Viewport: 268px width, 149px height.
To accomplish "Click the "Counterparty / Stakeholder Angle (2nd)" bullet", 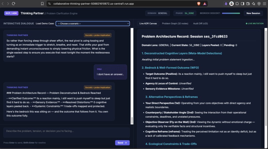I will tap(196, 115).
